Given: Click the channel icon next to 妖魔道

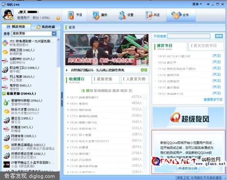Looking at the screenshot, I should (x=6, y=129).
